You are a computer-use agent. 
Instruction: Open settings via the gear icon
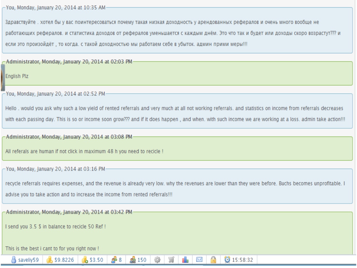(x=157, y=260)
